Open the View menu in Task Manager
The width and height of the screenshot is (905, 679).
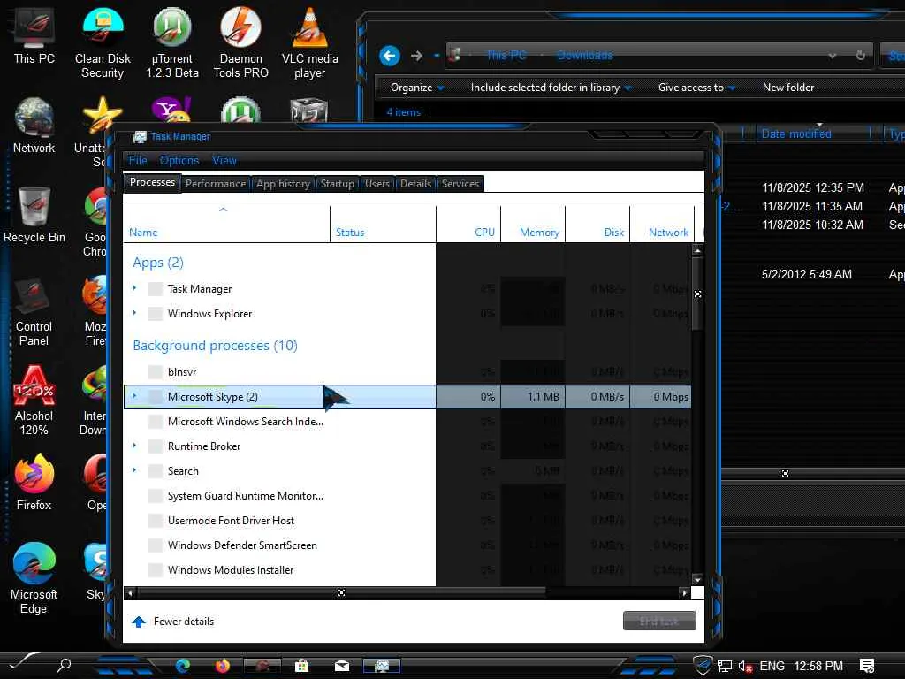pos(224,161)
